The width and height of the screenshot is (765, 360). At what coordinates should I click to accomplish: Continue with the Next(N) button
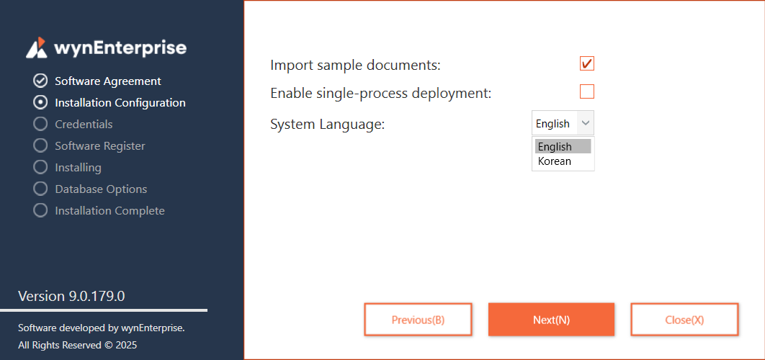click(x=551, y=320)
